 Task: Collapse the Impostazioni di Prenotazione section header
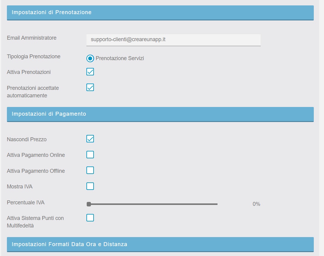(x=160, y=13)
